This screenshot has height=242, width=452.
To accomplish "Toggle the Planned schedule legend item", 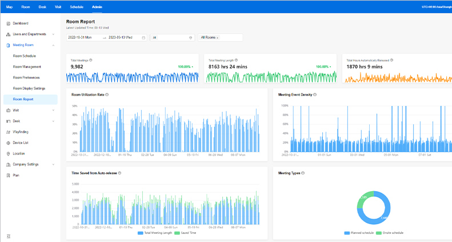I will 360,233.
